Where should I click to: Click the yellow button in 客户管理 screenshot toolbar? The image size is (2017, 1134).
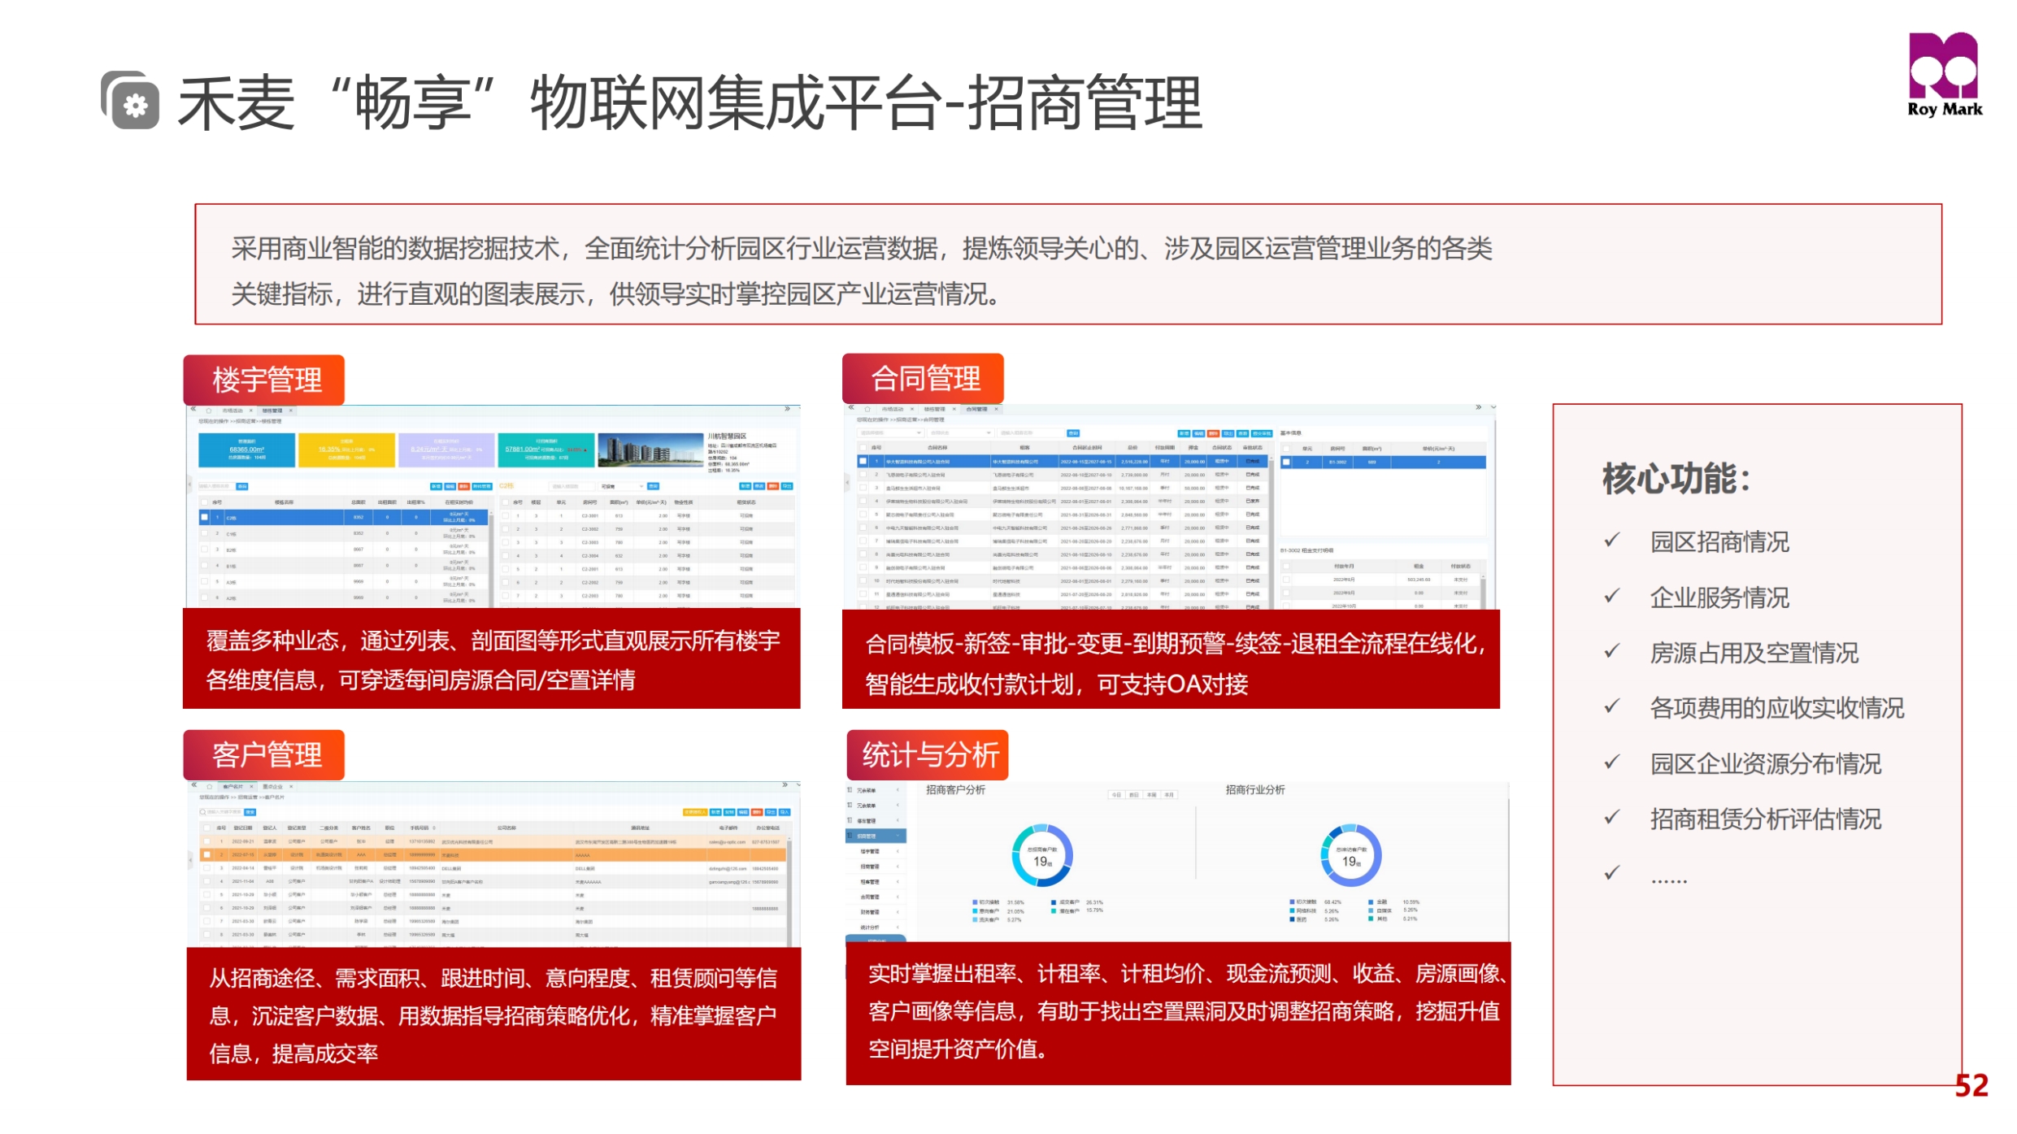click(695, 812)
